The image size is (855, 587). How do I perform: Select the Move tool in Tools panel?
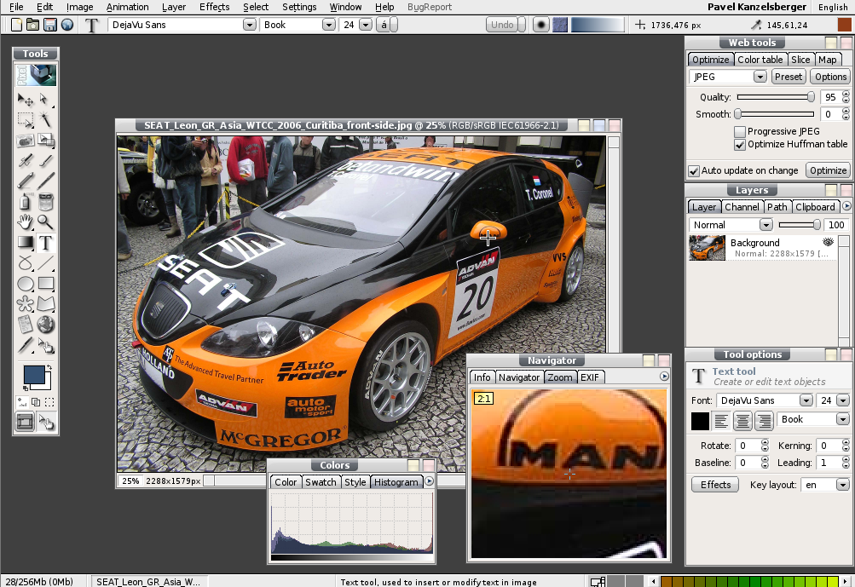pyautogui.click(x=25, y=99)
